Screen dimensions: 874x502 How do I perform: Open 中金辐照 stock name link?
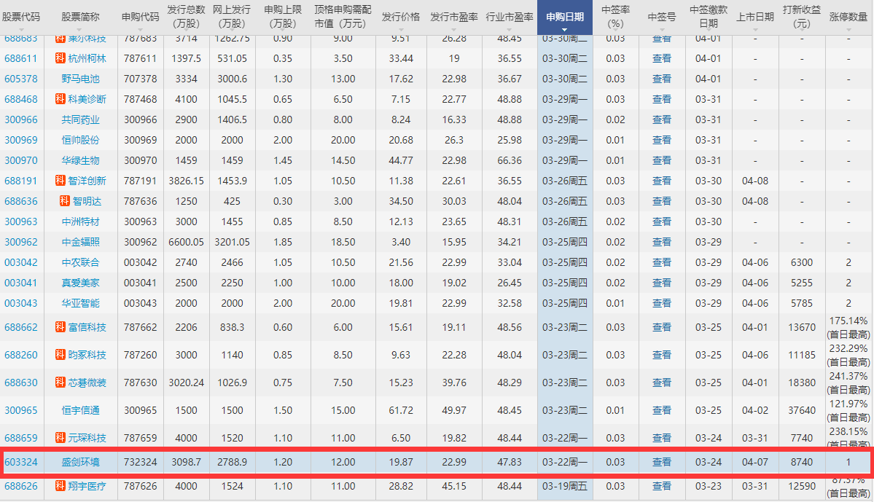(x=80, y=242)
